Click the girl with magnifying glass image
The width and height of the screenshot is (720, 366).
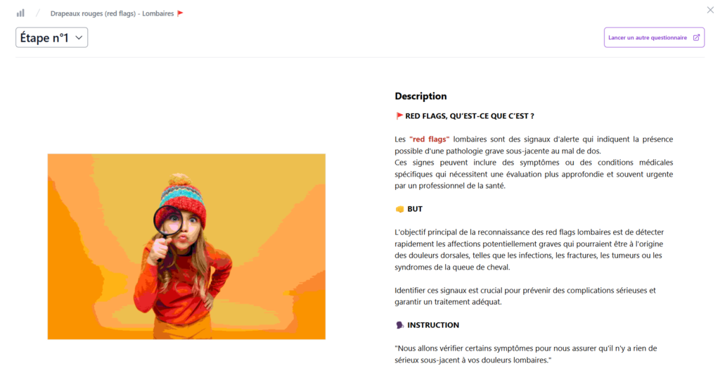(x=186, y=246)
